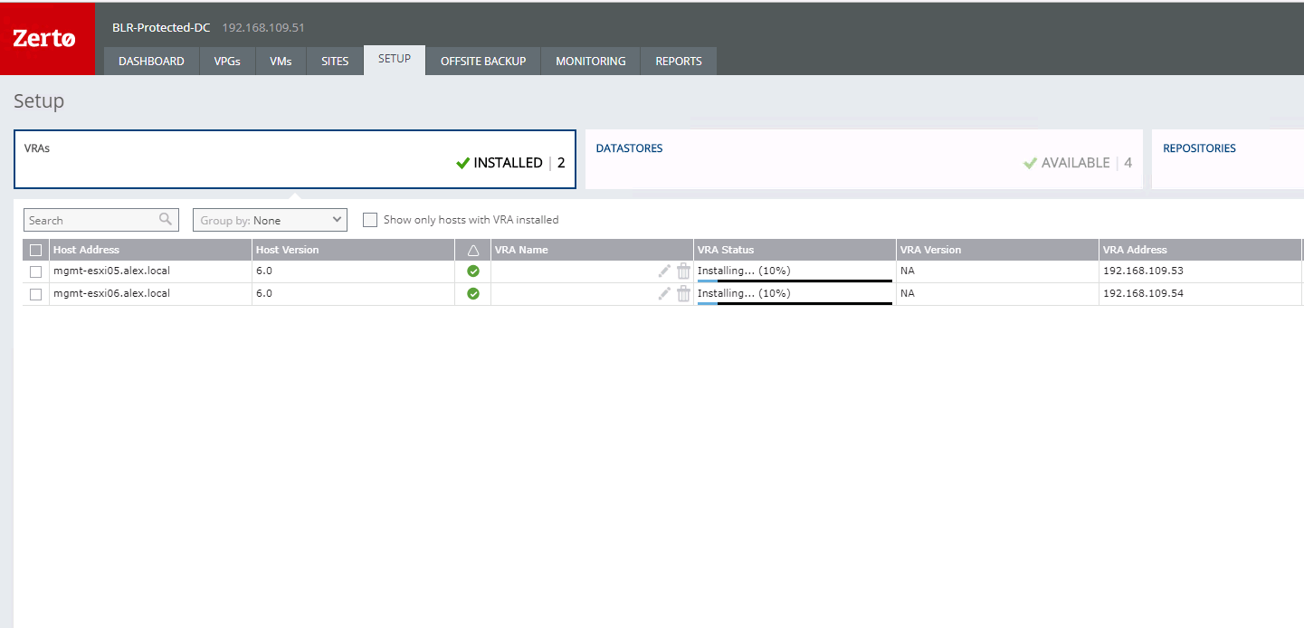Screen dimensions: 1304x628
Task: Enable Show only hosts with VRA installed
Action: 369,220
